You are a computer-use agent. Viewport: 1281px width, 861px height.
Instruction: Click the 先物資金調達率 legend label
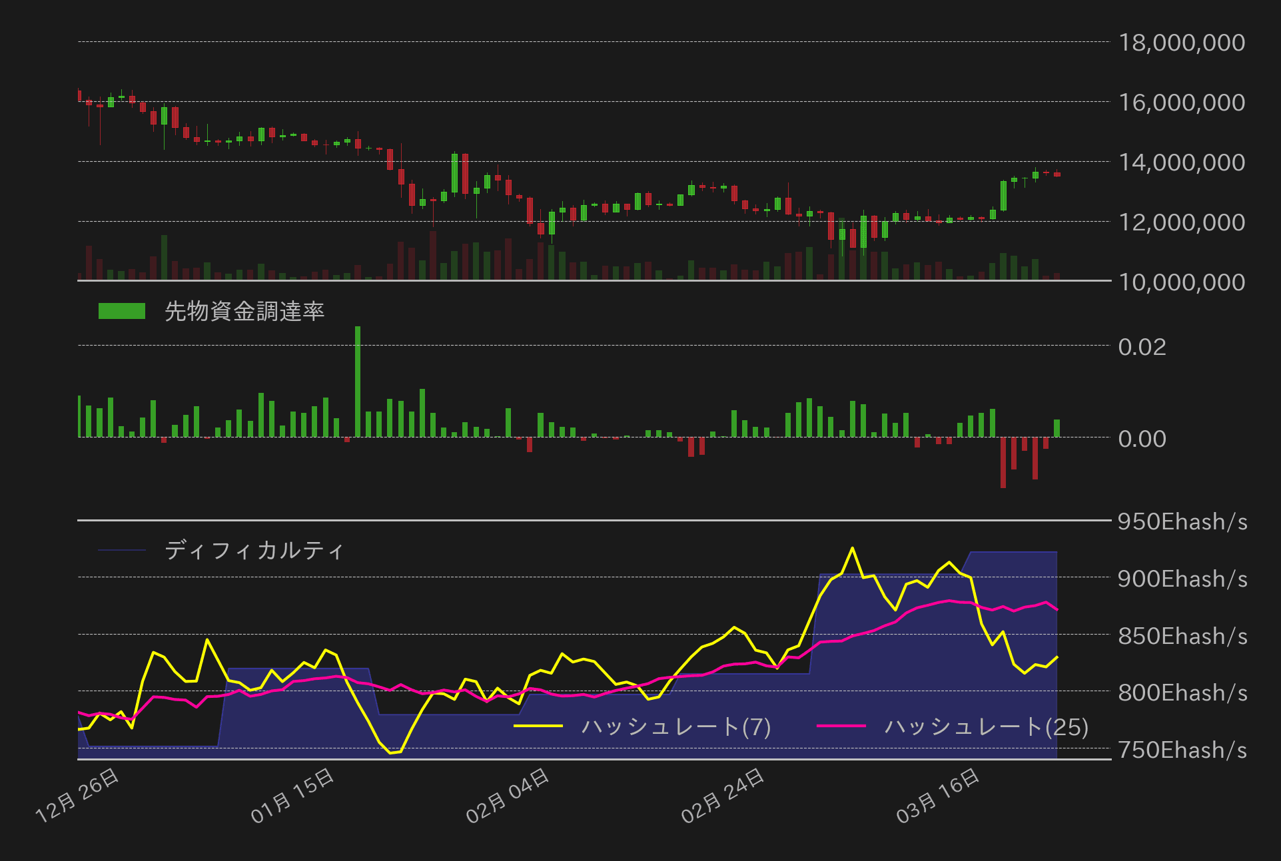[244, 311]
